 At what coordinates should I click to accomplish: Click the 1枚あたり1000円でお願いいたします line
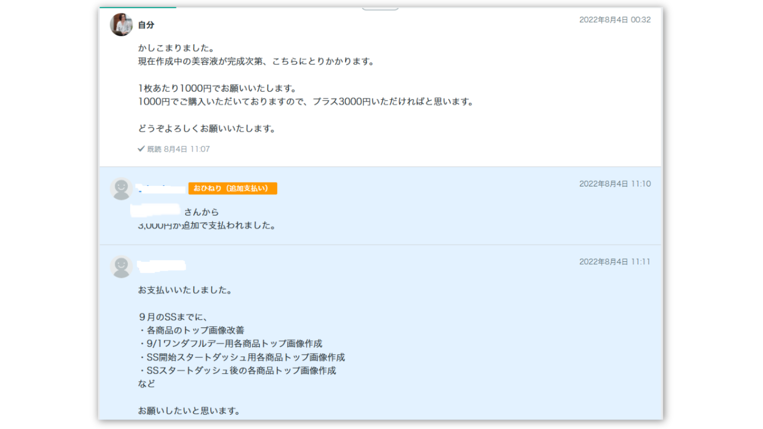click(217, 88)
